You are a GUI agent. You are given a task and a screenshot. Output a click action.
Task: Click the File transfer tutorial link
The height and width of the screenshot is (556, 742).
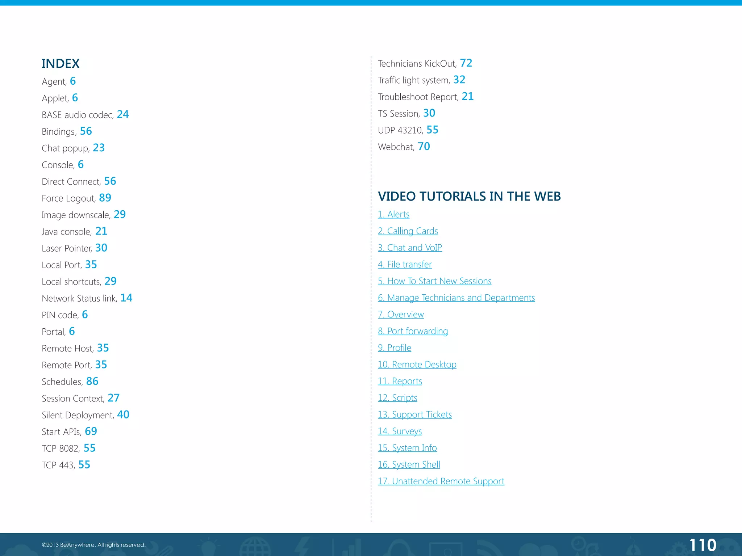point(405,264)
